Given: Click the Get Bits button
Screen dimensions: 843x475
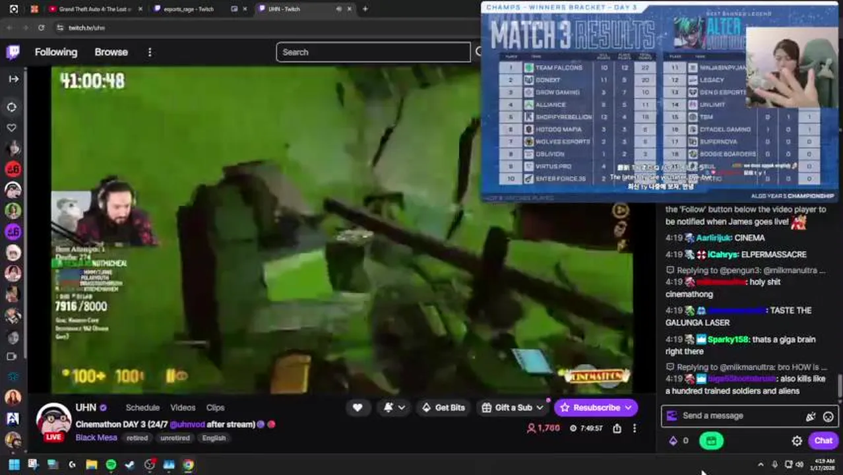Looking at the screenshot, I should click(443, 408).
